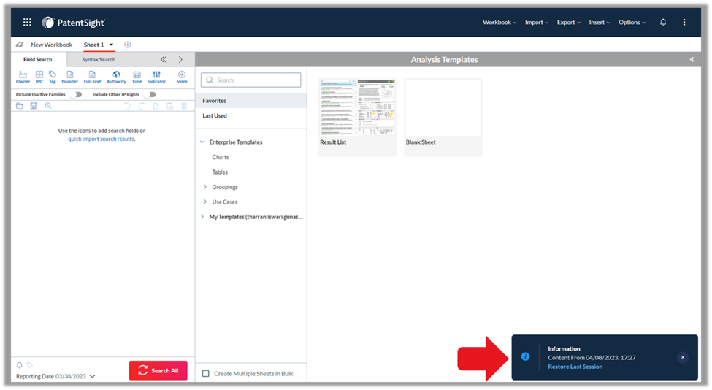Save the search with disk icon
The width and height of the screenshot is (712, 390).
point(34,106)
